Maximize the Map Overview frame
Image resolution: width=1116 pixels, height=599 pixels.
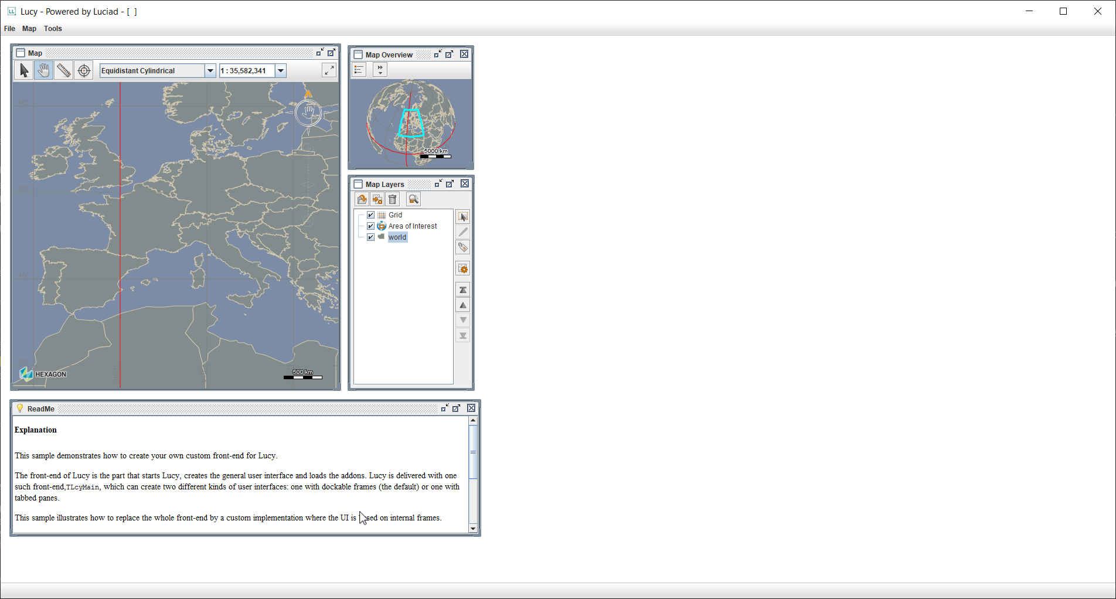click(x=450, y=54)
